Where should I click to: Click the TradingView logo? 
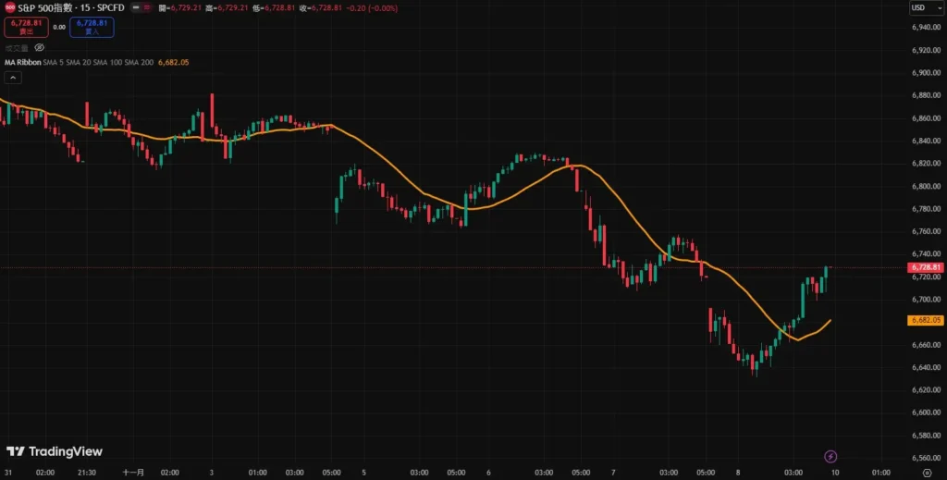point(54,451)
